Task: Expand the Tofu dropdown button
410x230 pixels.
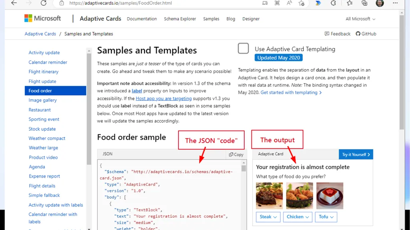Action: coord(326,217)
